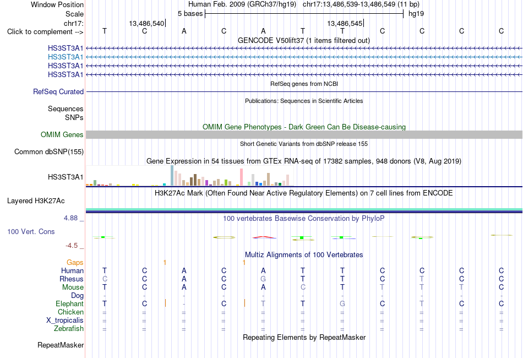Click the light blue HS3ST3A1 transcript label

pyautogui.click(x=66, y=57)
